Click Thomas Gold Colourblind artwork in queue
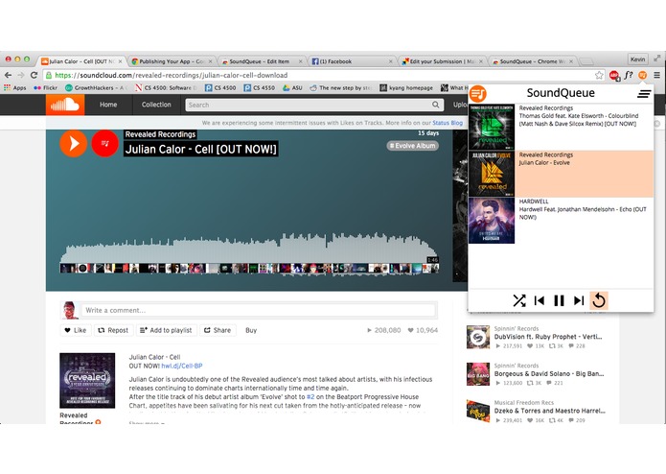 pos(492,127)
